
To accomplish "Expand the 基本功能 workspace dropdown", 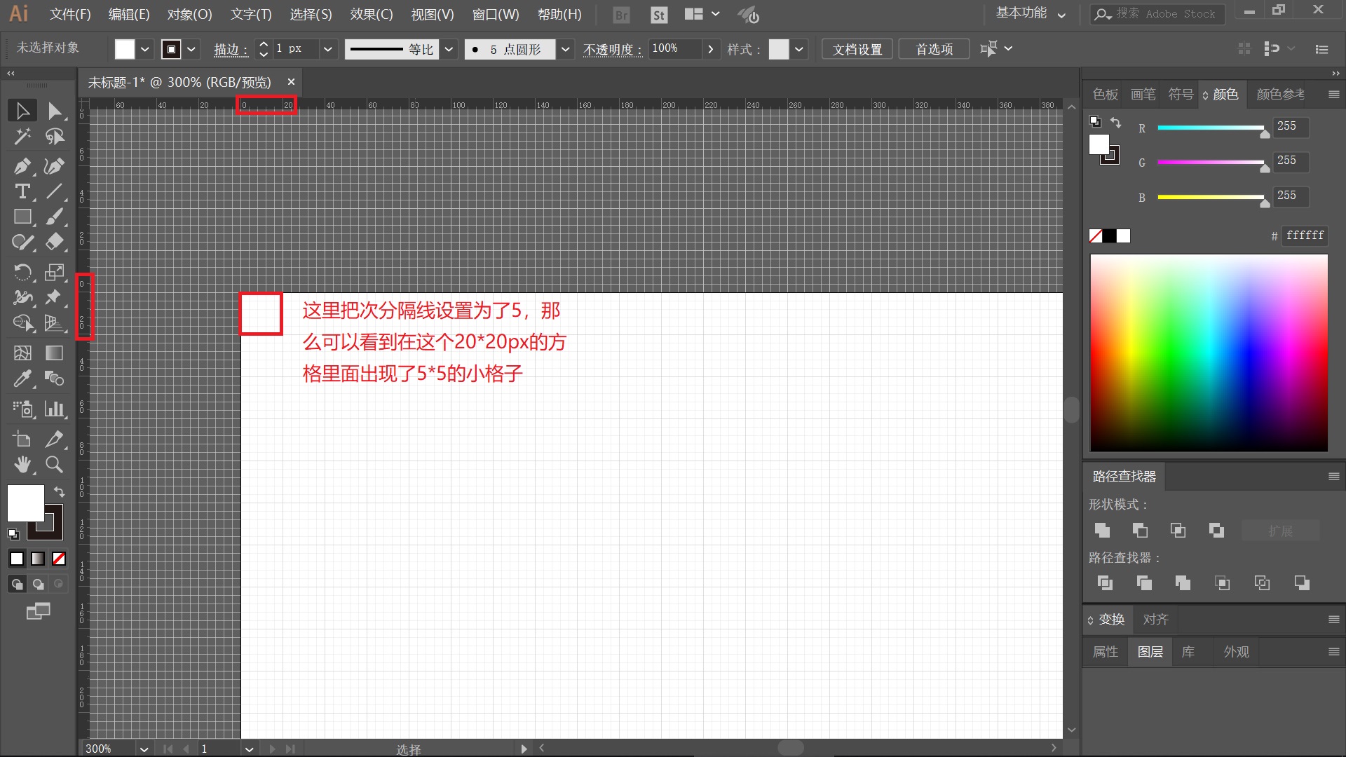I will coord(1061,15).
